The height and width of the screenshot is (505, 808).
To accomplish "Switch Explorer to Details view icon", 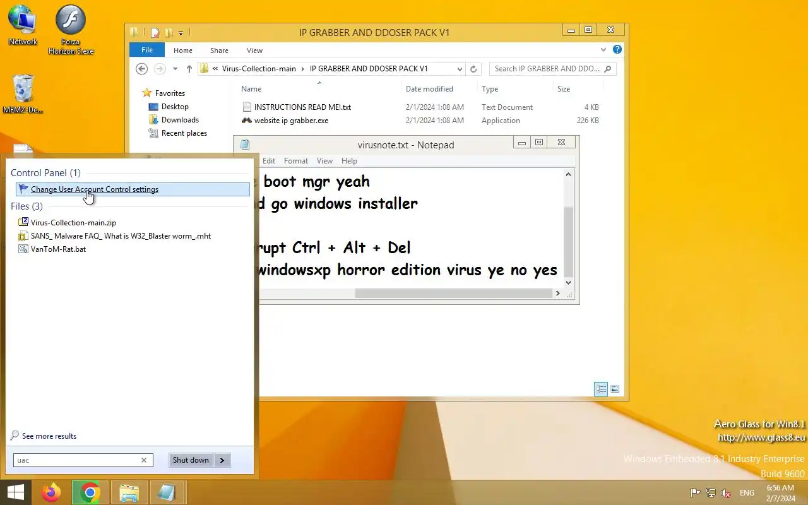I will 601,389.
